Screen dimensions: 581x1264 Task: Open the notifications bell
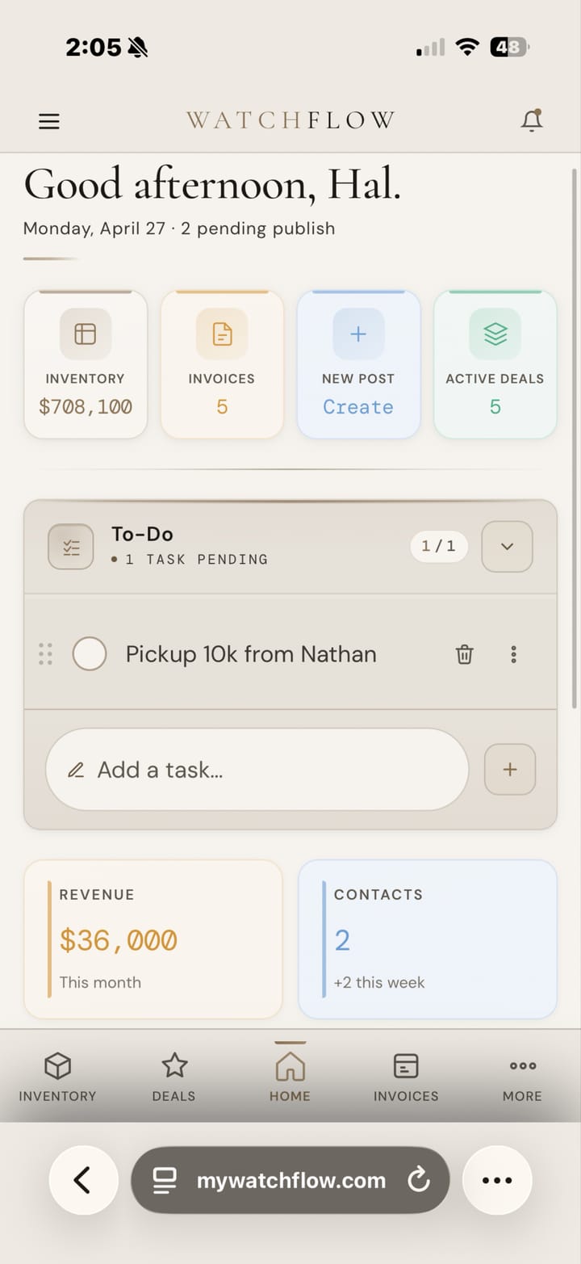(x=532, y=120)
